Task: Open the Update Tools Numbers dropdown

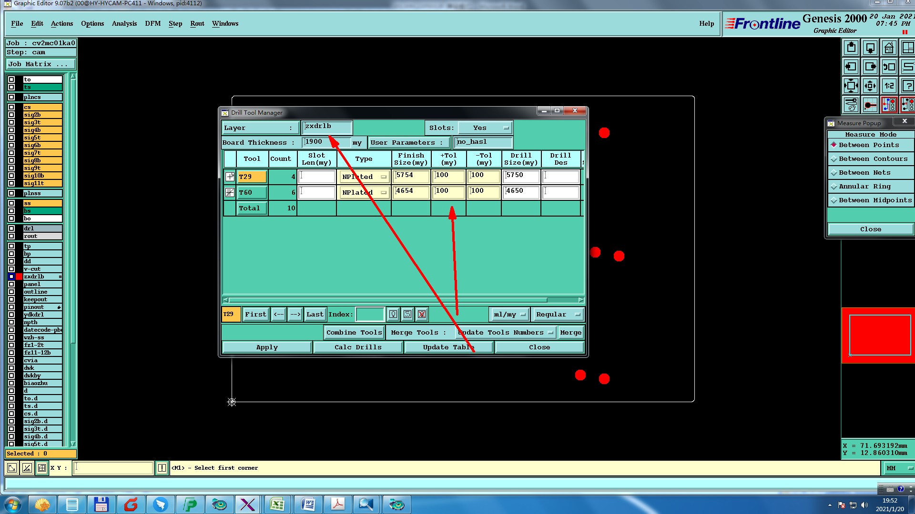Action: tap(505, 333)
